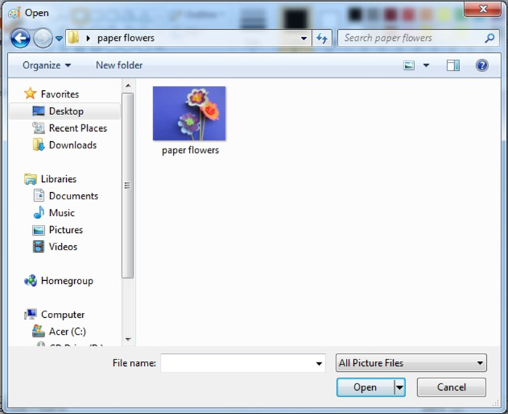The height and width of the screenshot is (414, 508).
Task: Open the Videos library
Action: click(63, 247)
